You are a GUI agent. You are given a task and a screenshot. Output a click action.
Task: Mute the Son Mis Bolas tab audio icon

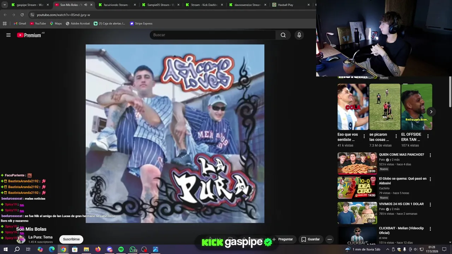click(85, 5)
